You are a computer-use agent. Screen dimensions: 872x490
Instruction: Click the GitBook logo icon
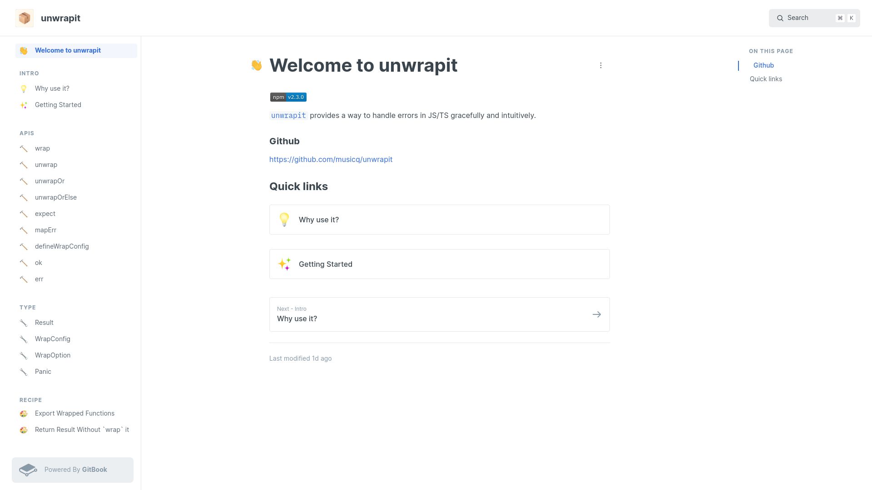point(28,470)
